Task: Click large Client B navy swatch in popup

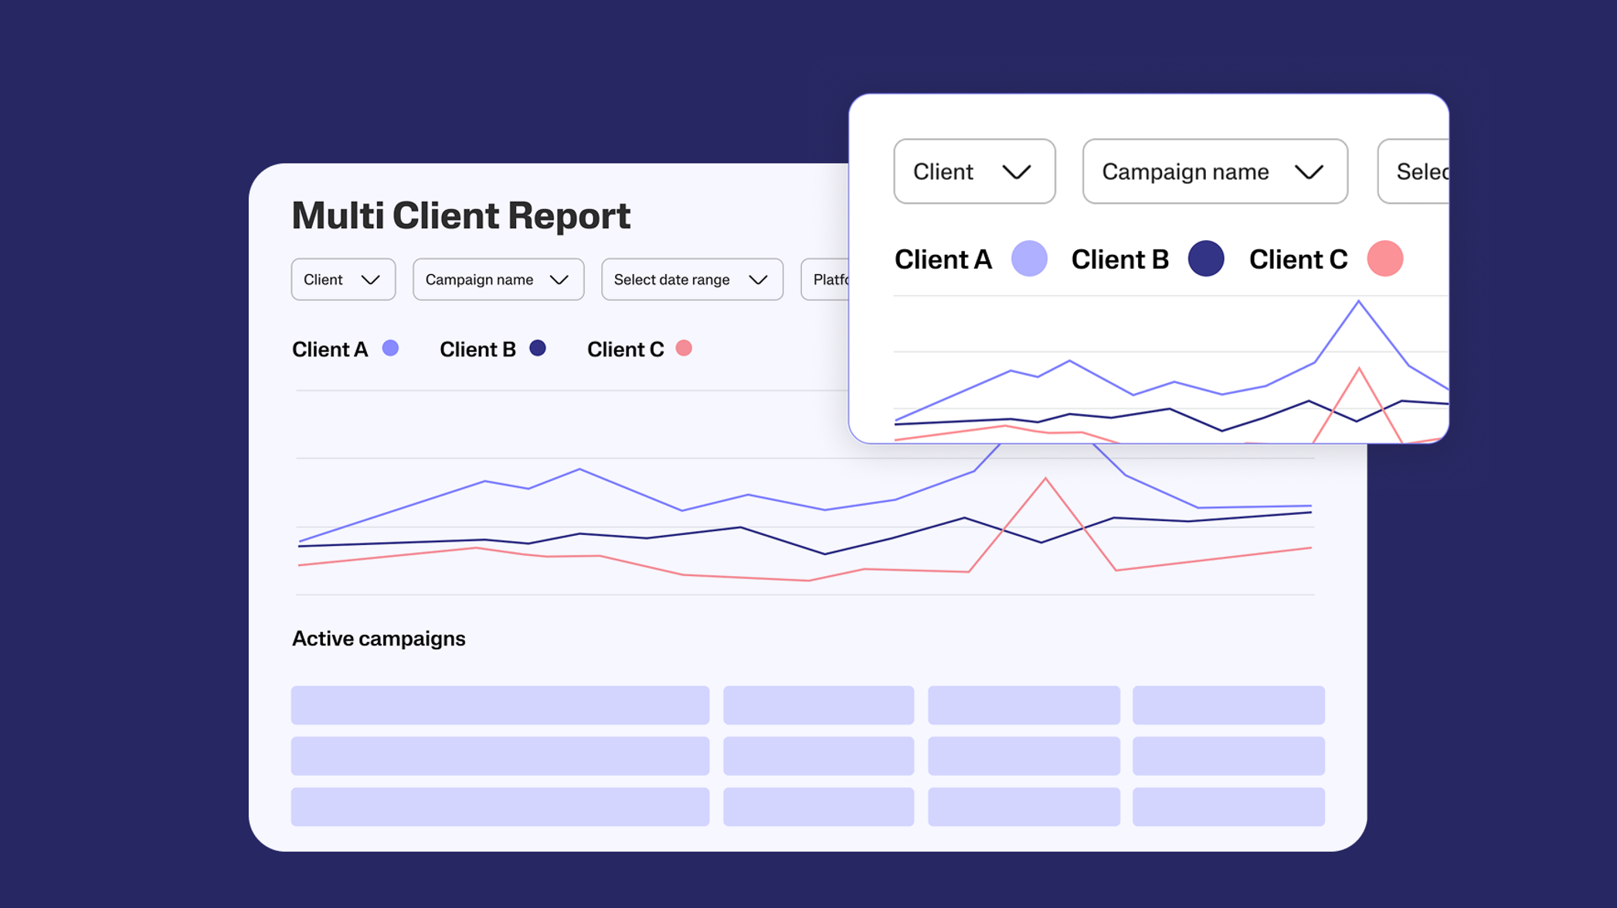Action: click(1206, 259)
